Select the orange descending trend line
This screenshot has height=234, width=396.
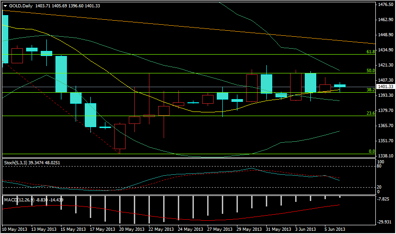189,27
